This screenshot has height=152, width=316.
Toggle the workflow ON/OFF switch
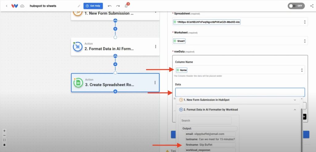tap(296, 6)
